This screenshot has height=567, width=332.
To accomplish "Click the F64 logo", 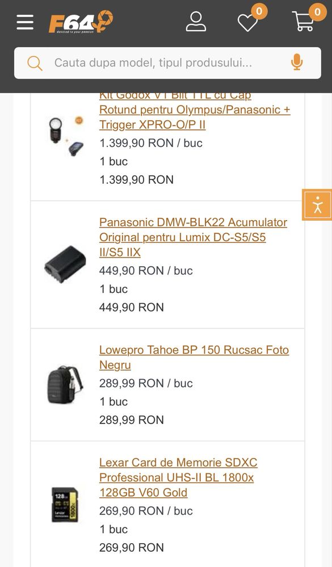I will 81,22.
